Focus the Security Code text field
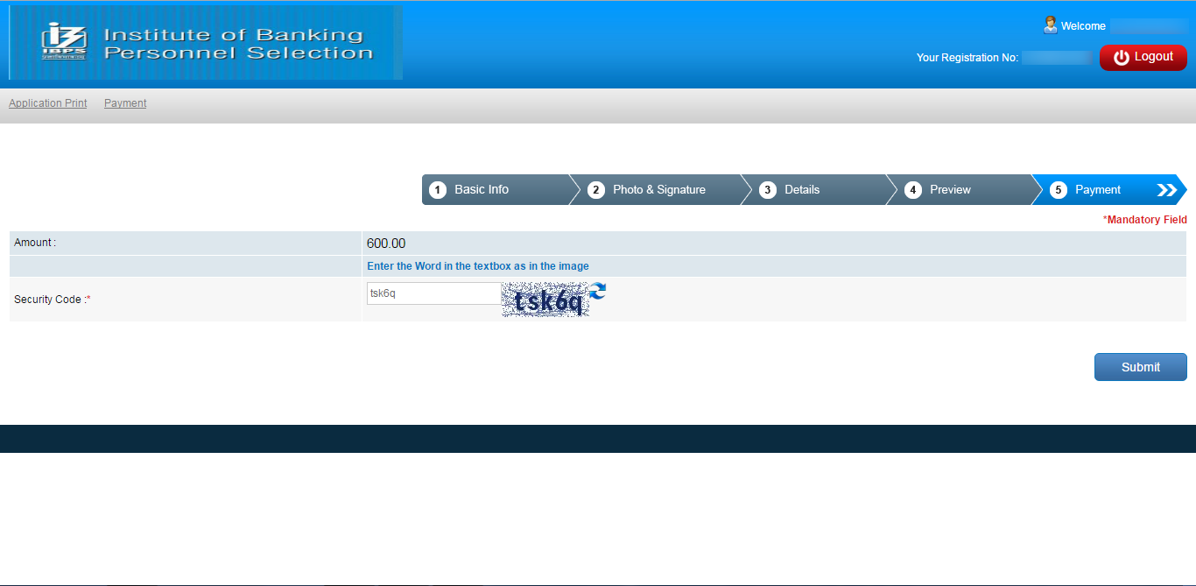Screen dimensions: 1196x586 pos(433,293)
